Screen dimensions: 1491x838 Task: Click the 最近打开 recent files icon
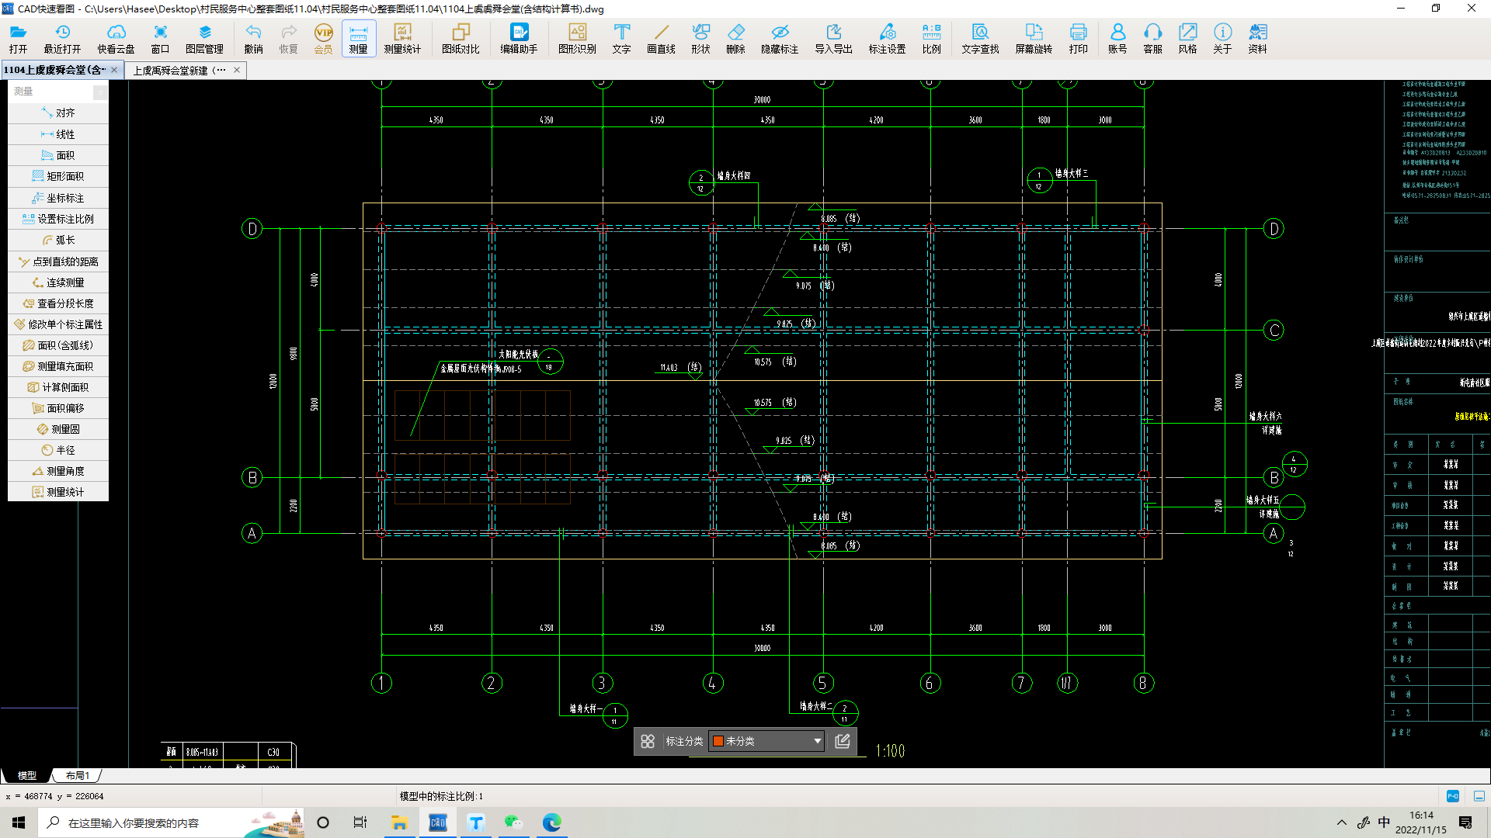(62, 38)
